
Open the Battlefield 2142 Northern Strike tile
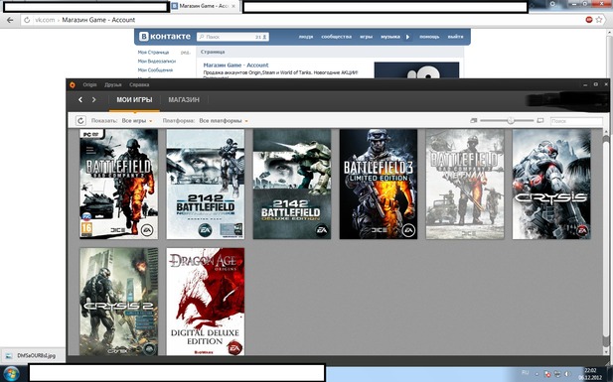(206, 184)
